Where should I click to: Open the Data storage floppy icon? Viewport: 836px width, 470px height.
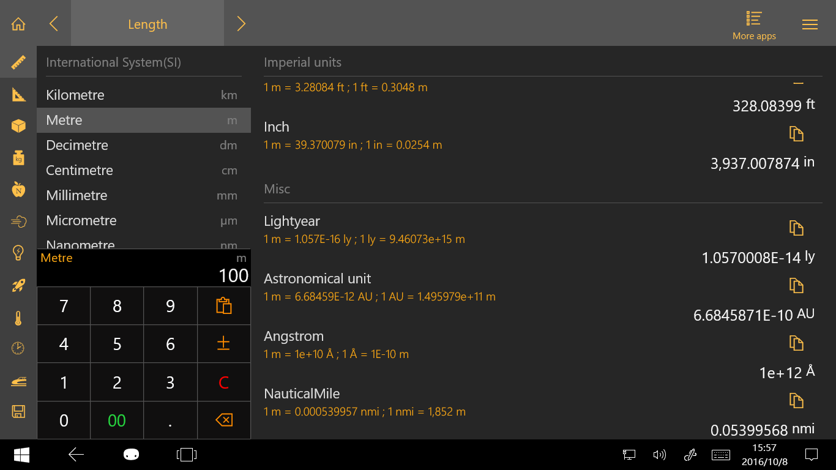(18, 411)
